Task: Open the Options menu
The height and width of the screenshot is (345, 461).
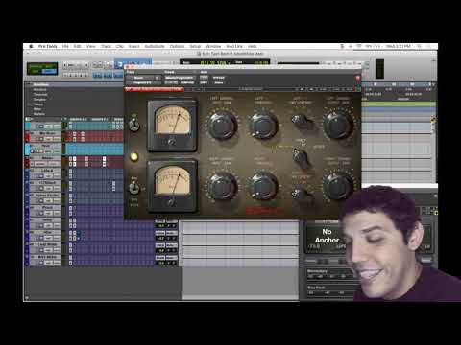Action: coord(177,46)
